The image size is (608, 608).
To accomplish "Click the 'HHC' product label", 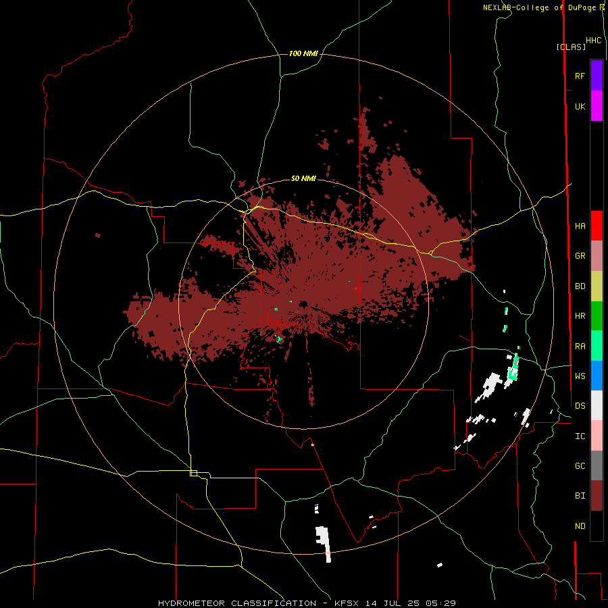I will pos(593,41).
